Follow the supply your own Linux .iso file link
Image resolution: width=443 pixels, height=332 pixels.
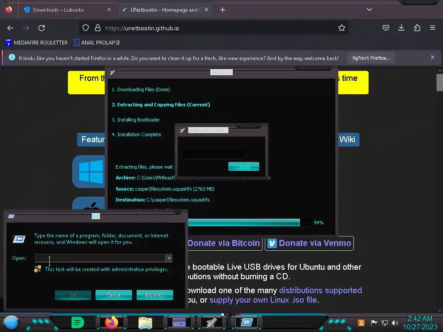pyautogui.click(x=263, y=300)
